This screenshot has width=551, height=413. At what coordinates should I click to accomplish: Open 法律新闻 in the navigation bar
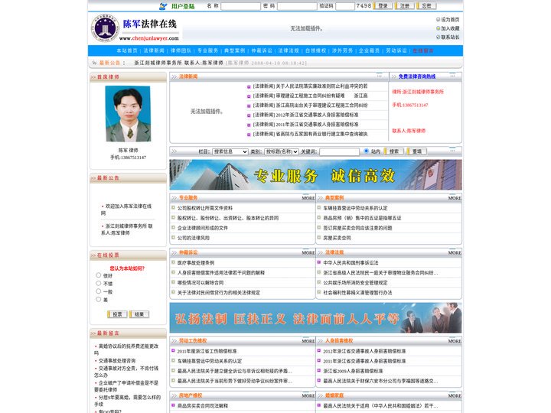click(154, 50)
